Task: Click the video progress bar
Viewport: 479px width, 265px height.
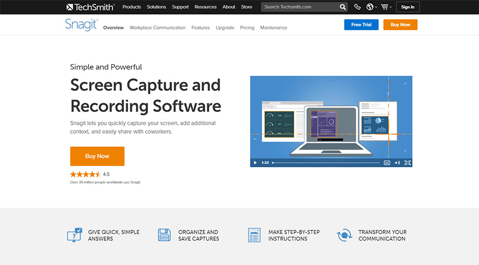Action: tap(326, 162)
